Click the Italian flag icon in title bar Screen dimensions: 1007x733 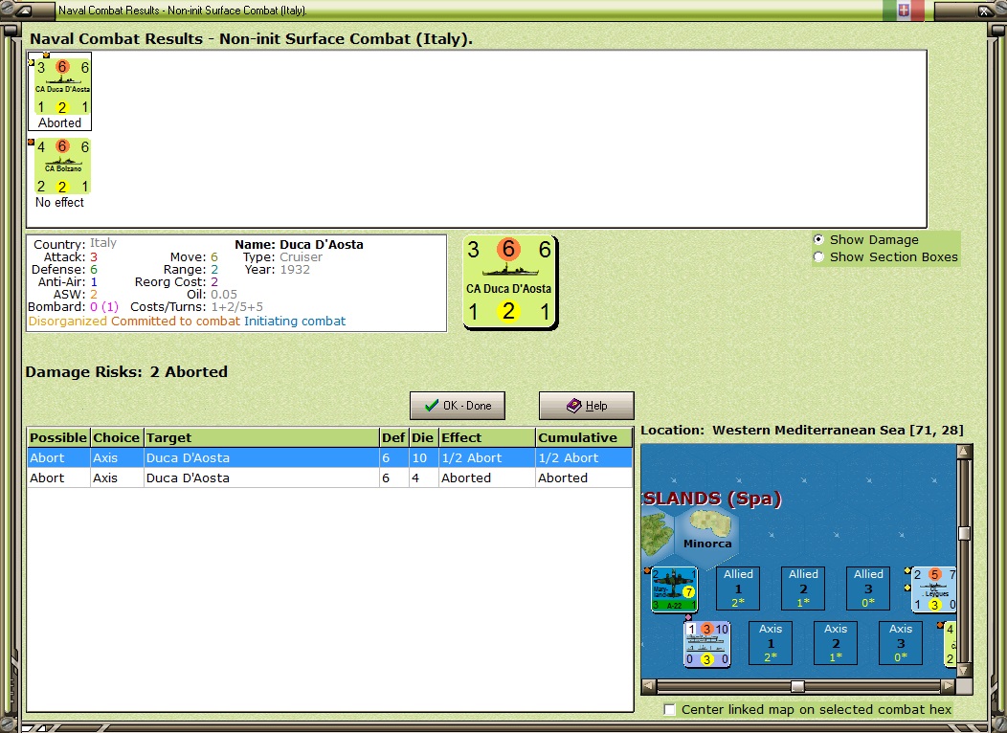(903, 11)
